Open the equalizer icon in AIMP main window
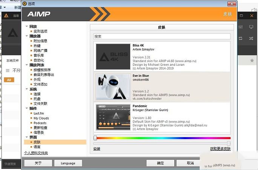Viewport: 258px width, 170px height. (x=240, y=27)
